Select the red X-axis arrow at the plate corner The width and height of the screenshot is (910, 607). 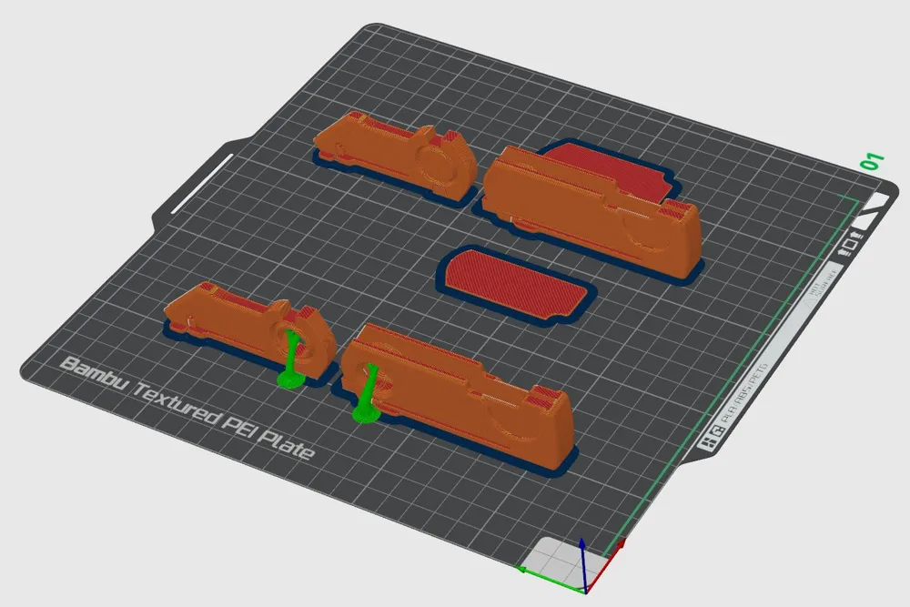pos(622,545)
